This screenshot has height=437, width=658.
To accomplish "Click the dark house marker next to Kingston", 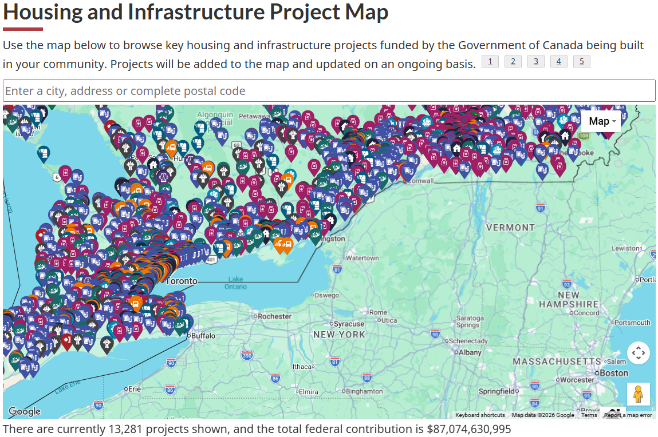I will coord(330,221).
